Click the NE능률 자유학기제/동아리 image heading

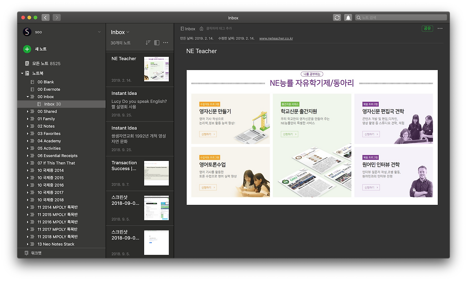[312, 83]
